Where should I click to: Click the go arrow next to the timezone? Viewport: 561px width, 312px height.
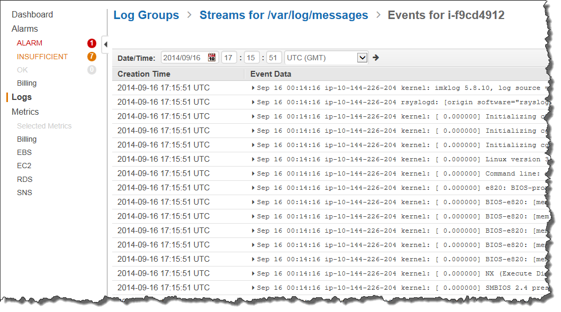click(376, 58)
